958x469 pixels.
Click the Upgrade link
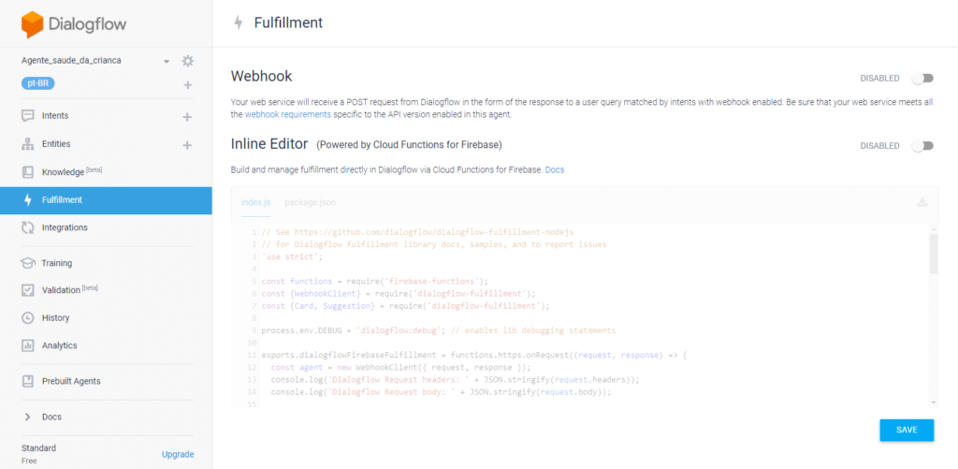[x=178, y=454]
